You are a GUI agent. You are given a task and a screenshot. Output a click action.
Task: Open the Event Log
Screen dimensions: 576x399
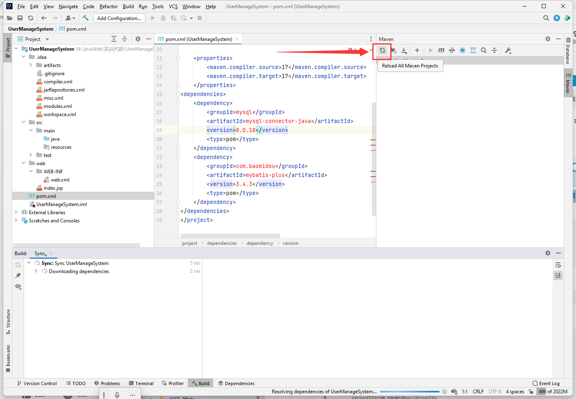click(x=546, y=383)
